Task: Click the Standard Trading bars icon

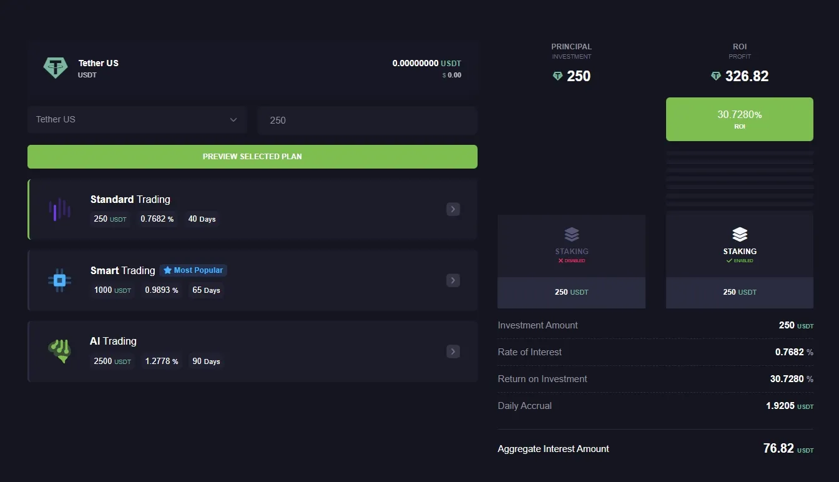Action: tap(59, 209)
